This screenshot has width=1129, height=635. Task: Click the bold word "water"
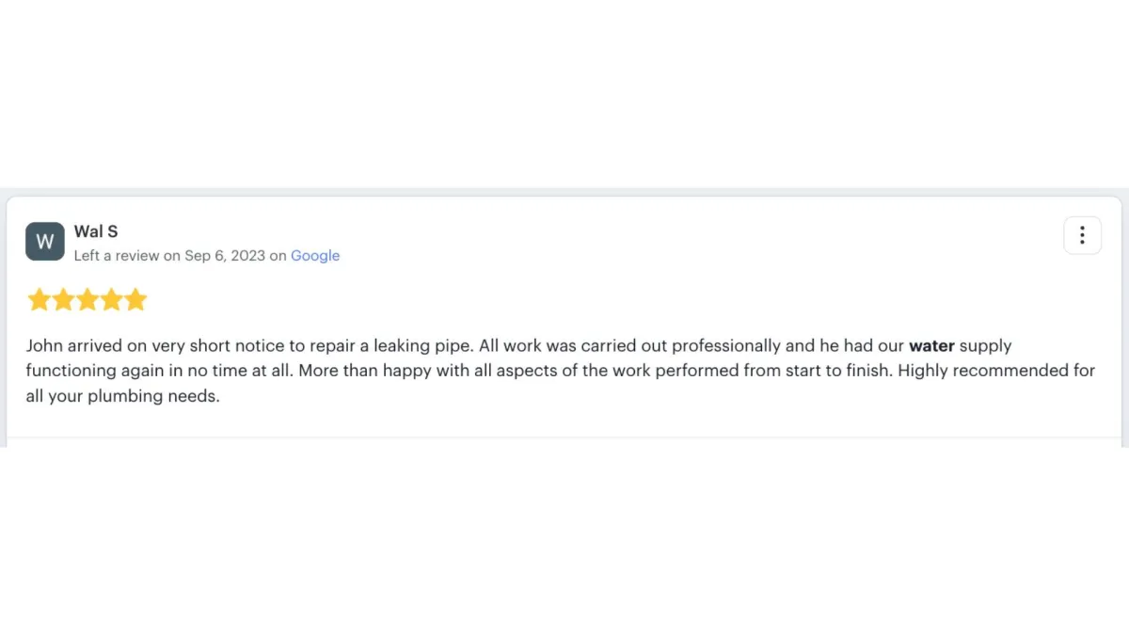pyautogui.click(x=931, y=346)
